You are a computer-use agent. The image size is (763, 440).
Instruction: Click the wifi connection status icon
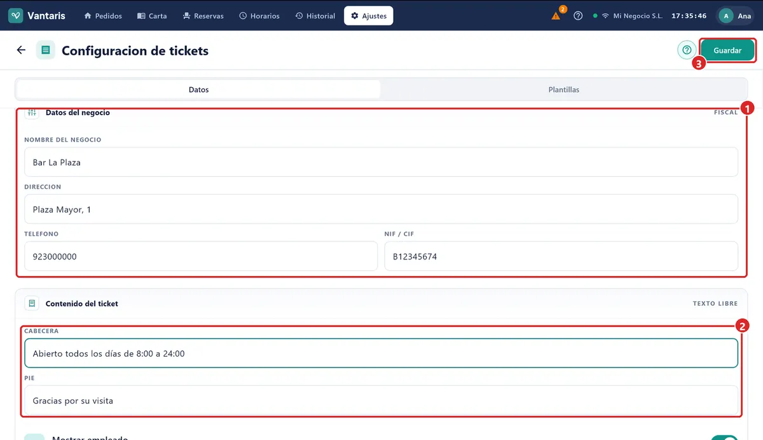(605, 16)
